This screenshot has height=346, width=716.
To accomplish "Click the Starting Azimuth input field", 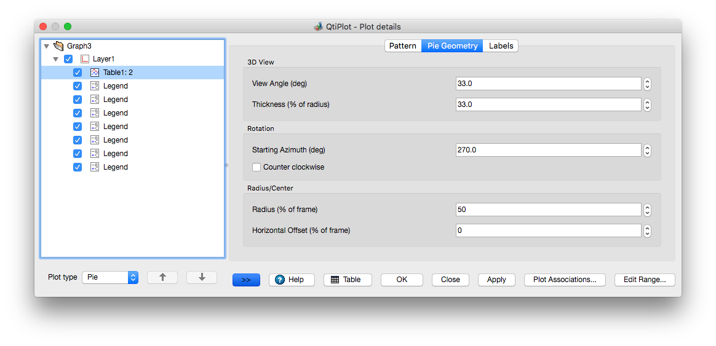I will coord(548,150).
